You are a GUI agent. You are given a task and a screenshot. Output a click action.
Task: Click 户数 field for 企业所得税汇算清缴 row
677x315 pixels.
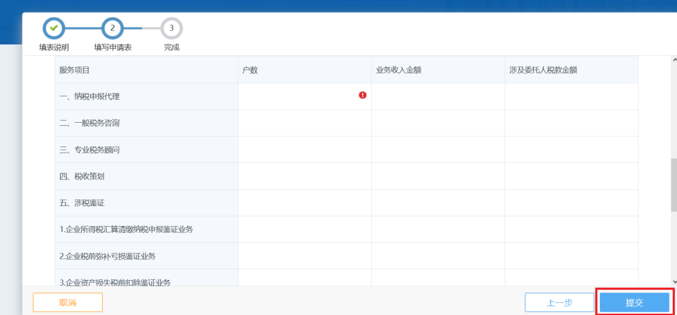305,230
